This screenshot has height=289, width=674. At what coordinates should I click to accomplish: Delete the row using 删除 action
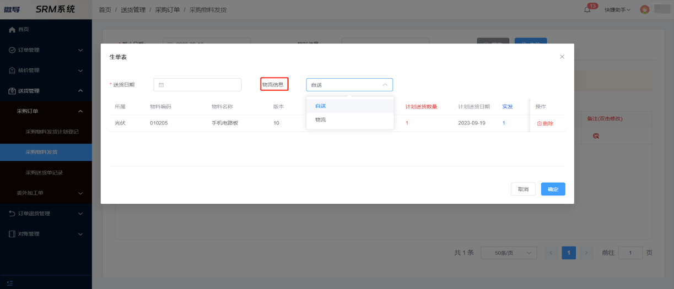pyautogui.click(x=545, y=123)
